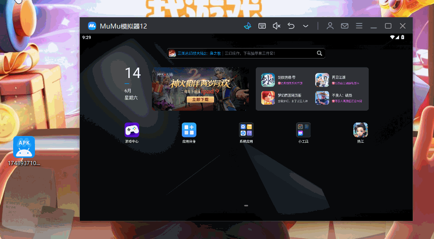Image resolution: width=434 pixels, height=239 pixels.
Task: Open 再见江湖 game icon
Action: pos(322,80)
